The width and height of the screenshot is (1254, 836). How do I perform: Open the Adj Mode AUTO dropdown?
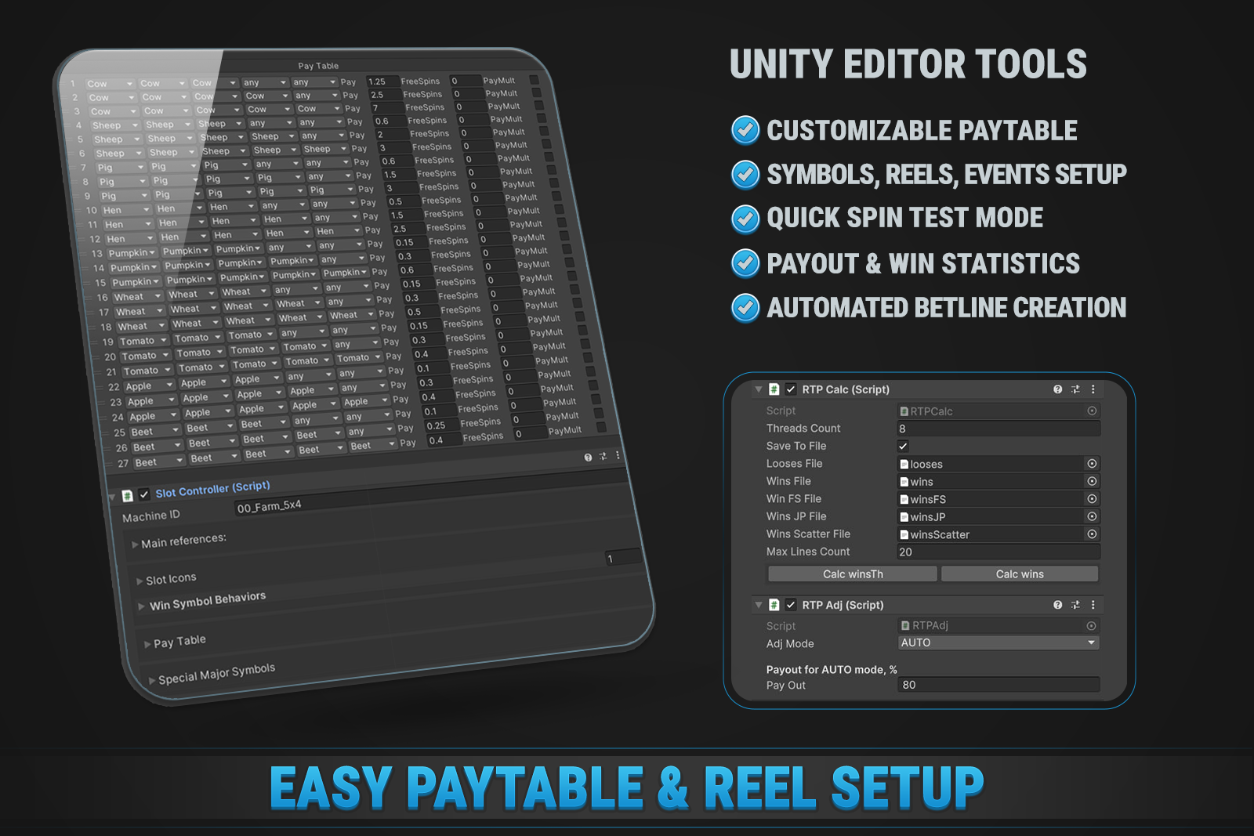(x=998, y=642)
